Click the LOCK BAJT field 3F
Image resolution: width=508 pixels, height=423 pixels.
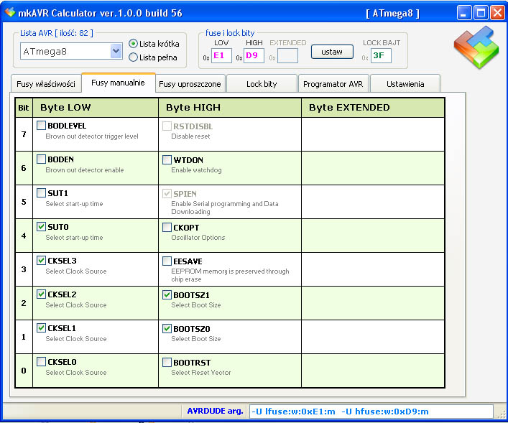pos(381,55)
